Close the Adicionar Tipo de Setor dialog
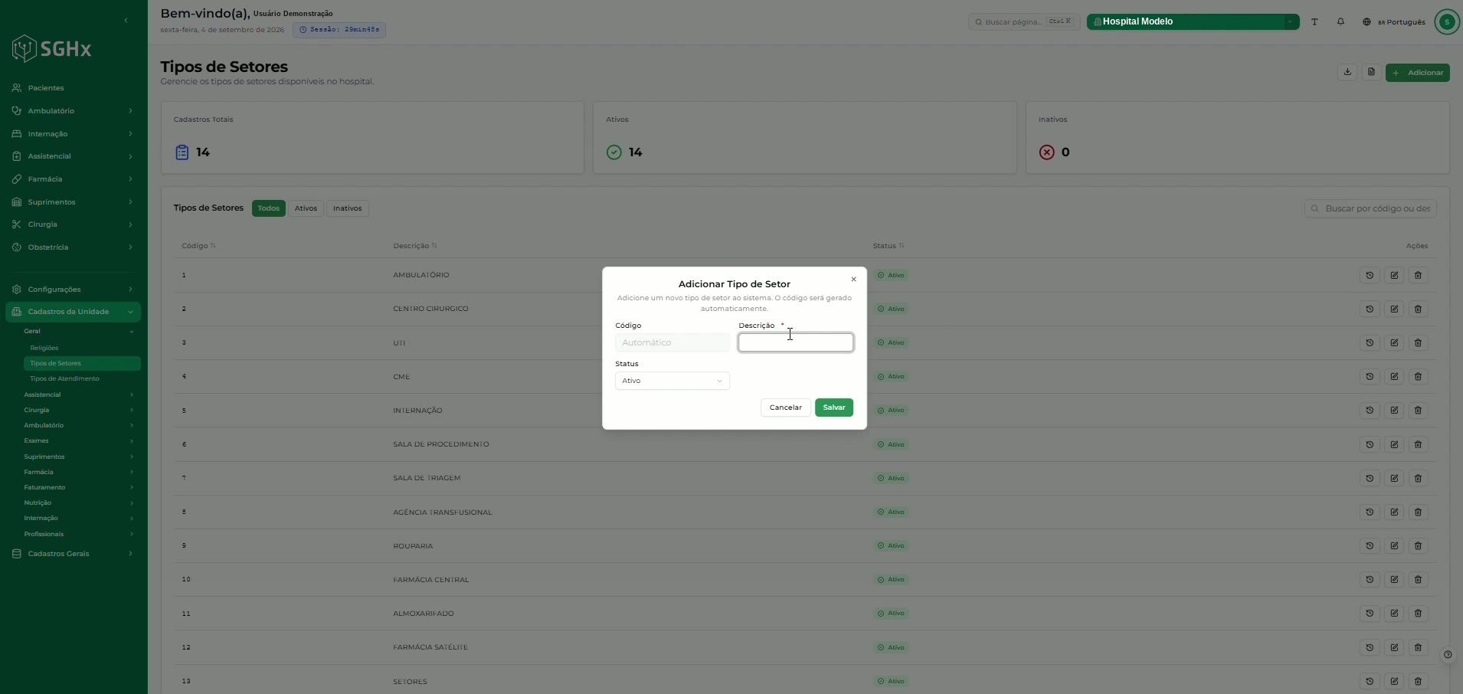This screenshot has height=694, width=1463. (x=853, y=279)
